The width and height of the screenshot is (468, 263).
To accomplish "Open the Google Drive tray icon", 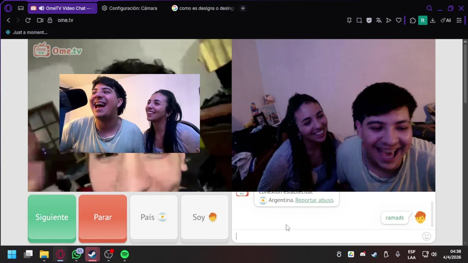I will coord(351,254).
